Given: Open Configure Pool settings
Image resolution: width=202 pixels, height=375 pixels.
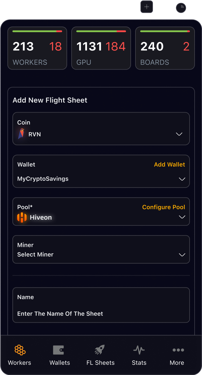Looking at the screenshot, I should click(164, 207).
